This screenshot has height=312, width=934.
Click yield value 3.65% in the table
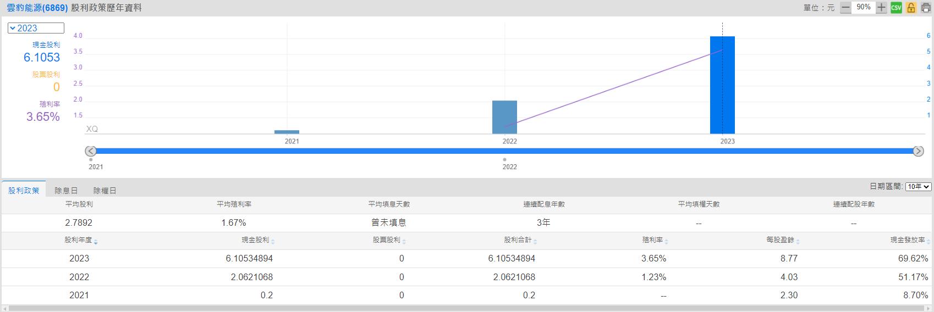tap(653, 258)
